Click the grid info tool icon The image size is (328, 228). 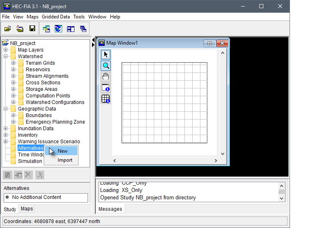[106, 99]
